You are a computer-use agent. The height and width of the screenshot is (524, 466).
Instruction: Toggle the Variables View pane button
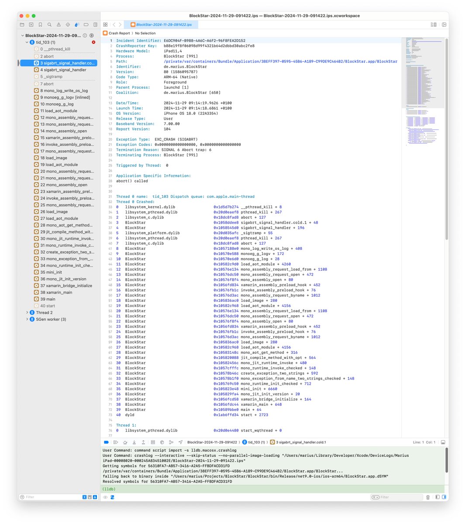(437, 497)
